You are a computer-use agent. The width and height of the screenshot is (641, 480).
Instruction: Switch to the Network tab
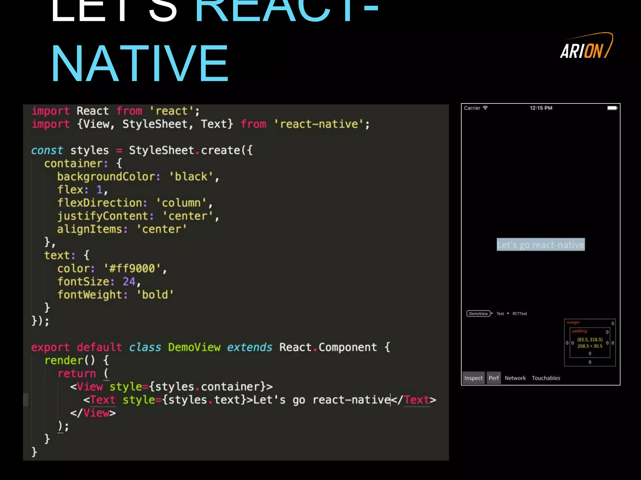[x=515, y=378]
